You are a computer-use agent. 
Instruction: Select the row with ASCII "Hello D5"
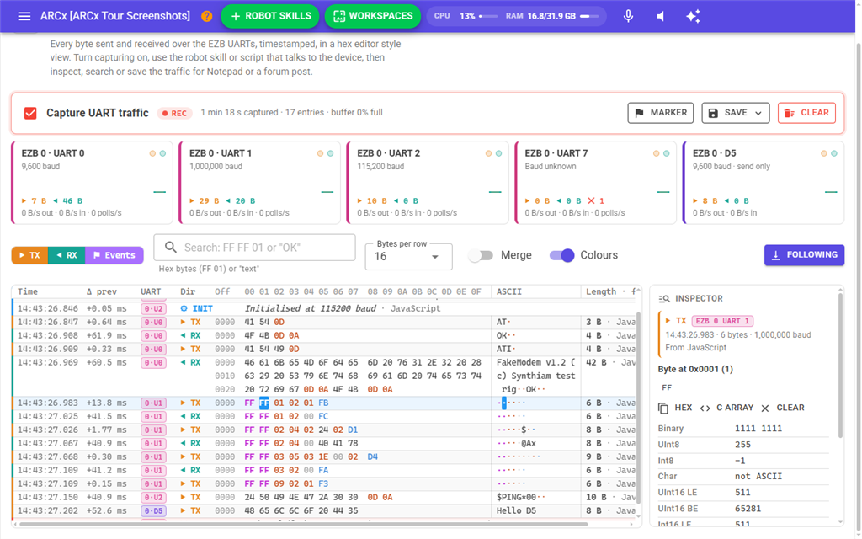pyautogui.click(x=324, y=511)
